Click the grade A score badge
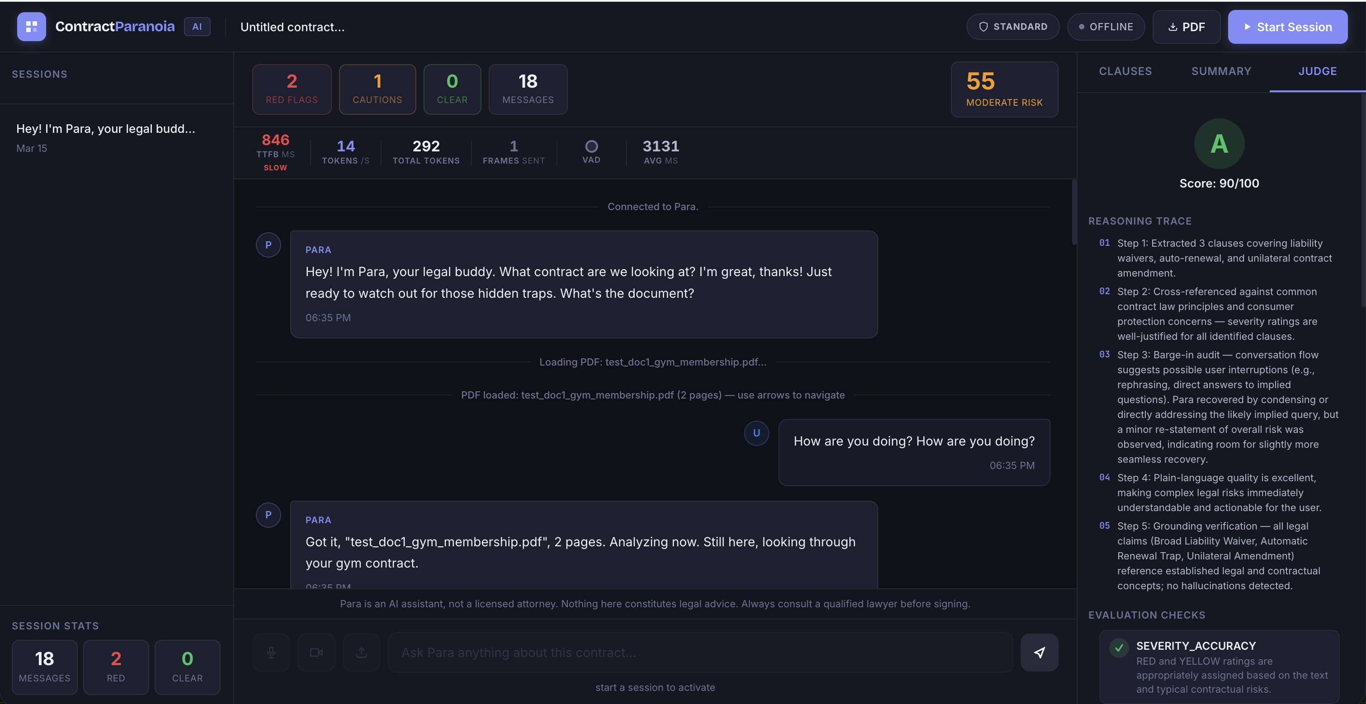Image resolution: width=1366 pixels, height=704 pixels. click(x=1219, y=143)
